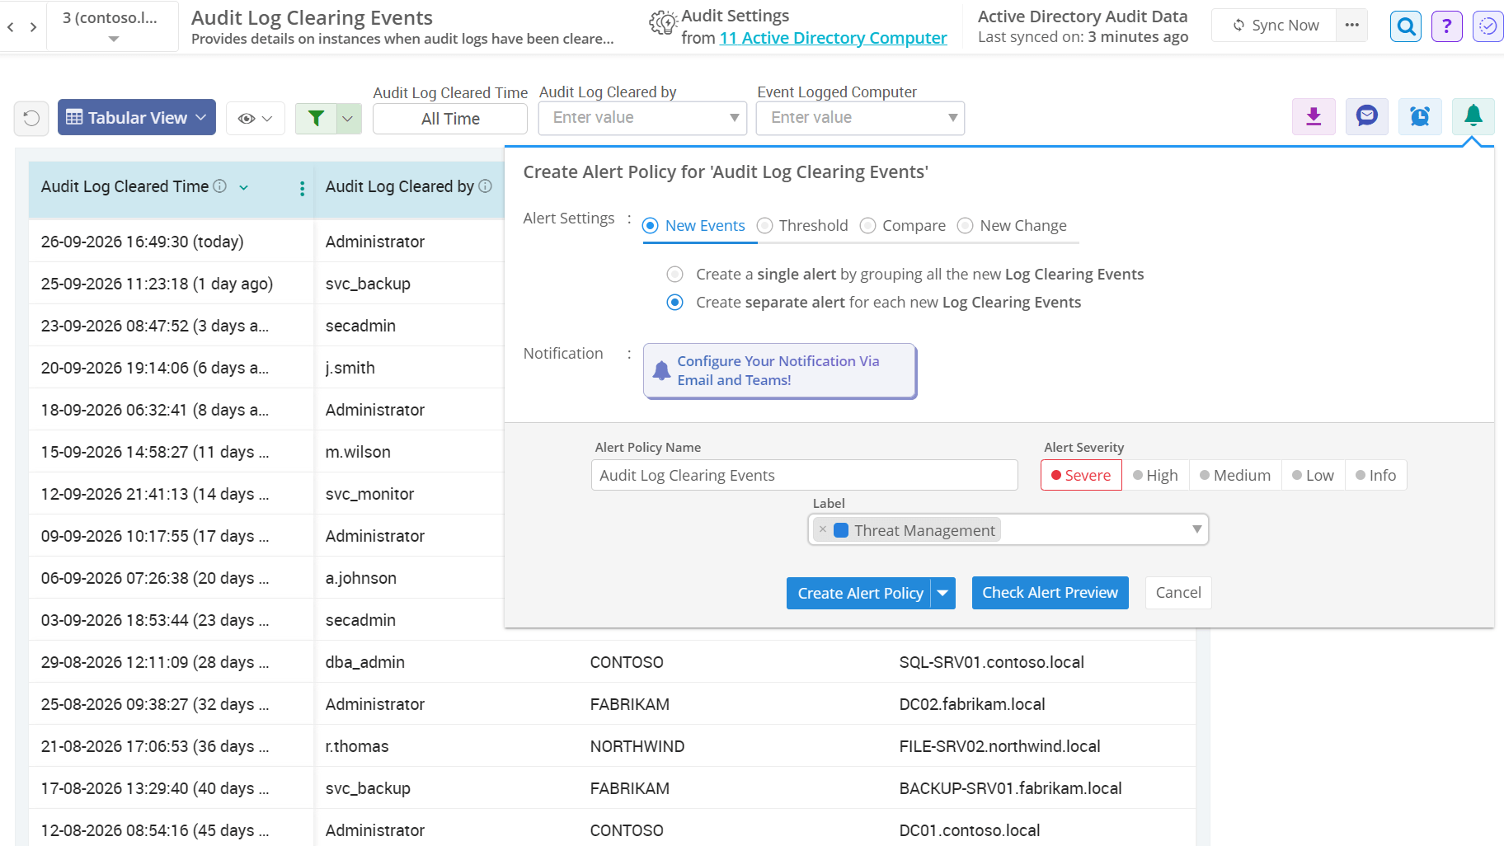1504x846 pixels.
Task: Select the Threshold alert setting
Action: [x=802, y=226]
